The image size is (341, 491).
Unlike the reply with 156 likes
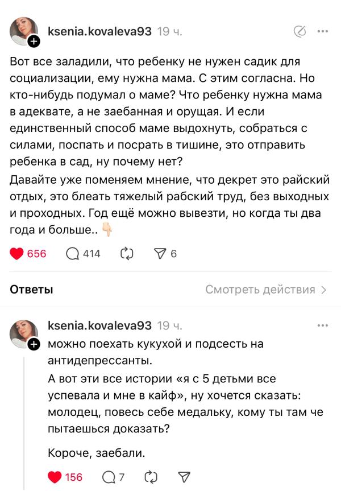(x=55, y=477)
